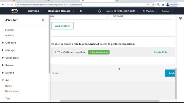184x103 pixels.
Task: Expand the Manage section
Action: (x=9, y=50)
